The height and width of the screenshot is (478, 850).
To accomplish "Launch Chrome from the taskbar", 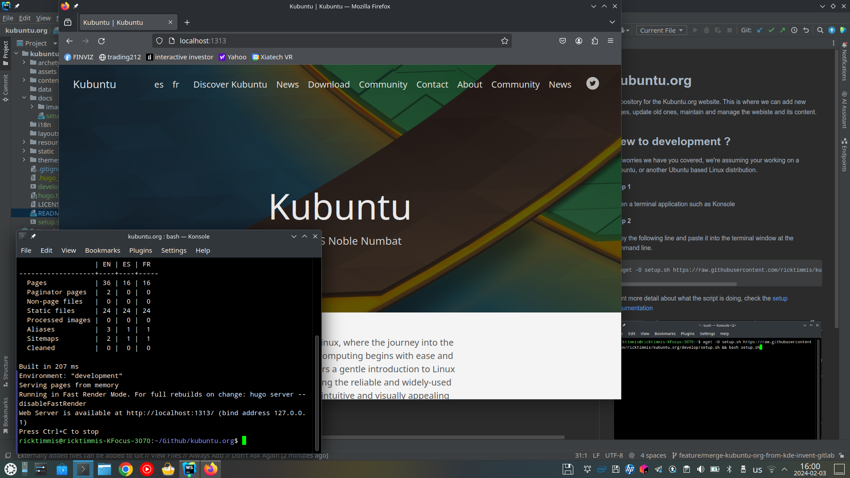I will click(126, 469).
